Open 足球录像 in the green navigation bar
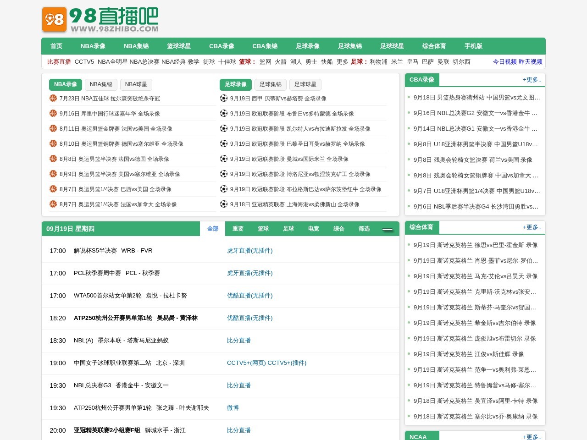 [x=308, y=46]
